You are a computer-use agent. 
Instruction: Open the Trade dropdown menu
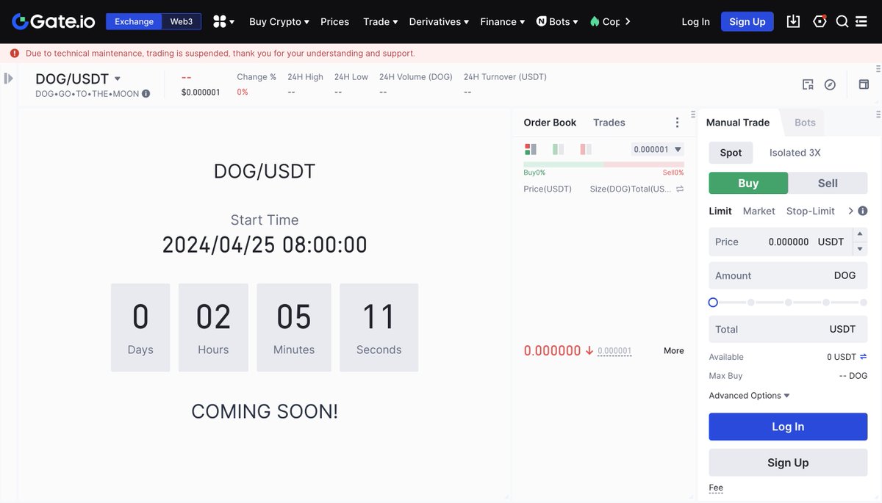pyautogui.click(x=381, y=21)
